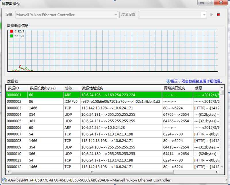Select packet row 0000004
Viewport: 230px width, 185px height.
point(112,115)
